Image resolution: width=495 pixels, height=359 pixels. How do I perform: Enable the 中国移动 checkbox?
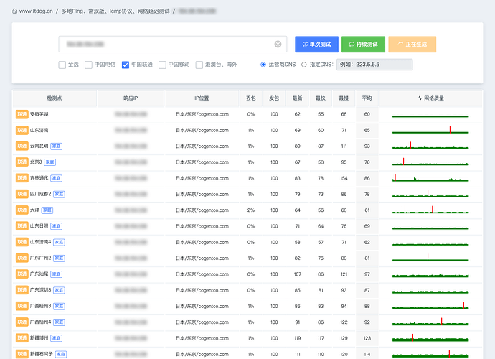(x=162, y=65)
